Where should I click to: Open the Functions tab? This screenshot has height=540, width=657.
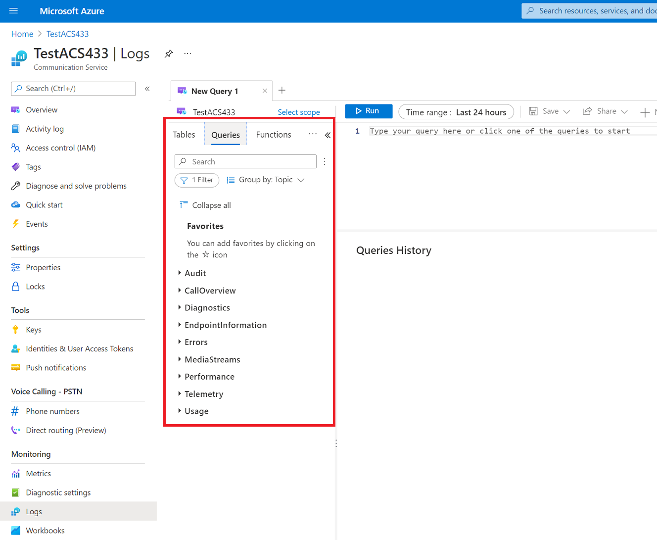pos(273,134)
